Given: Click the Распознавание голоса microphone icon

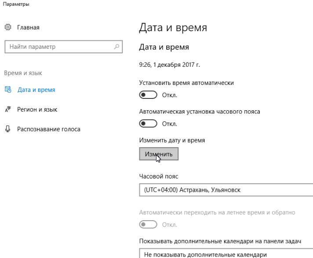Looking at the screenshot, I should 8,129.
